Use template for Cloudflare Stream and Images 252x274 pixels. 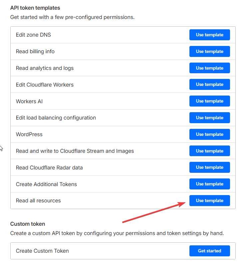pyautogui.click(x=209, y=151)
